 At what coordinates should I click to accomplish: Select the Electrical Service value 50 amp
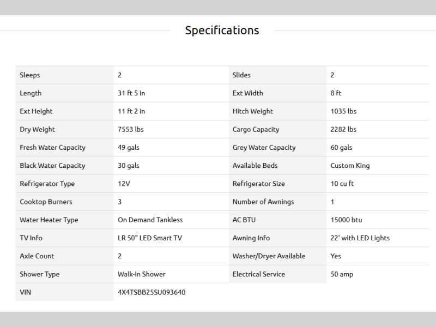click(342, 274)
